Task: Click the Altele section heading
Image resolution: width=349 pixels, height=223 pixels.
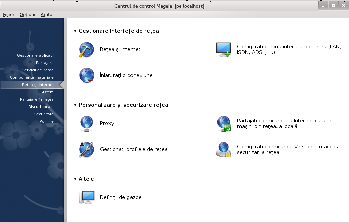Action: (x=86, y=179)
